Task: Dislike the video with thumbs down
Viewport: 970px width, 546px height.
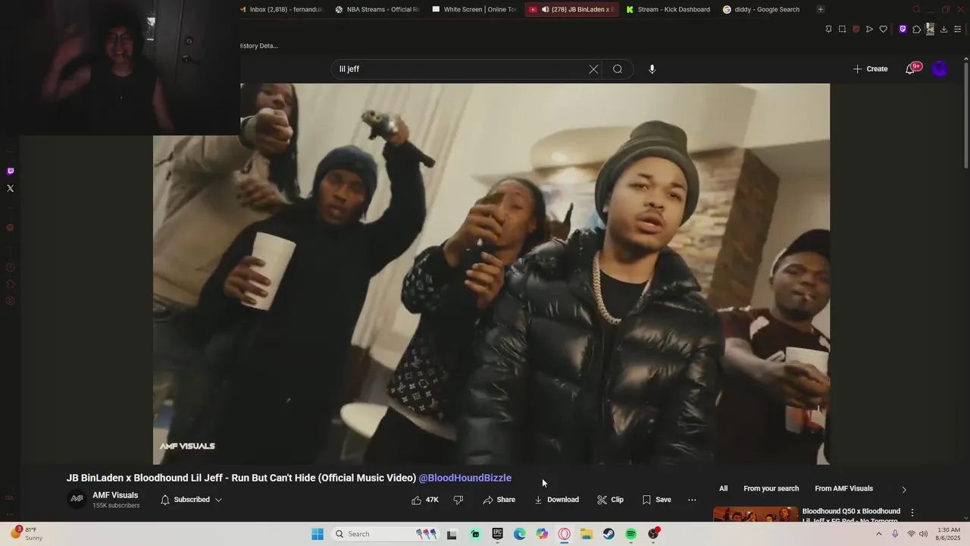Action: pos(458,500)
